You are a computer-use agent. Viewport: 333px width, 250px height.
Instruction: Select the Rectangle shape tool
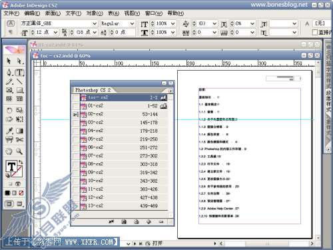[19, 90]
